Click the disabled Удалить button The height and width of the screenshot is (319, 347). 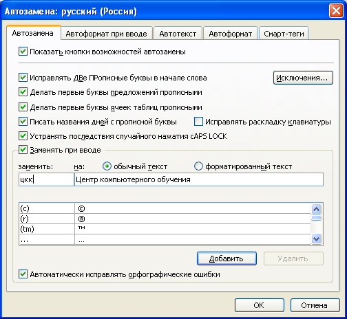(293, 258)
